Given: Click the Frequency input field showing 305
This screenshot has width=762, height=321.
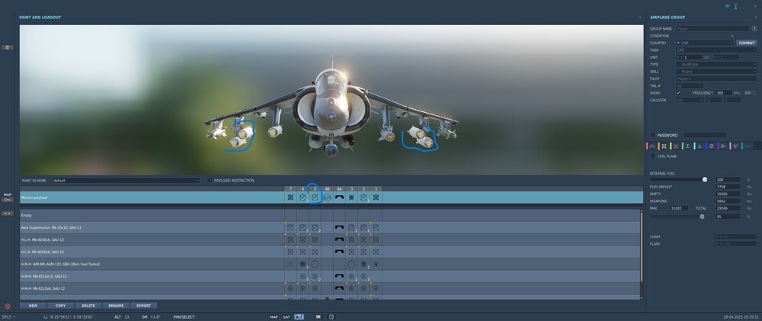Looking at the screenshot, I should tap(724, 93).
